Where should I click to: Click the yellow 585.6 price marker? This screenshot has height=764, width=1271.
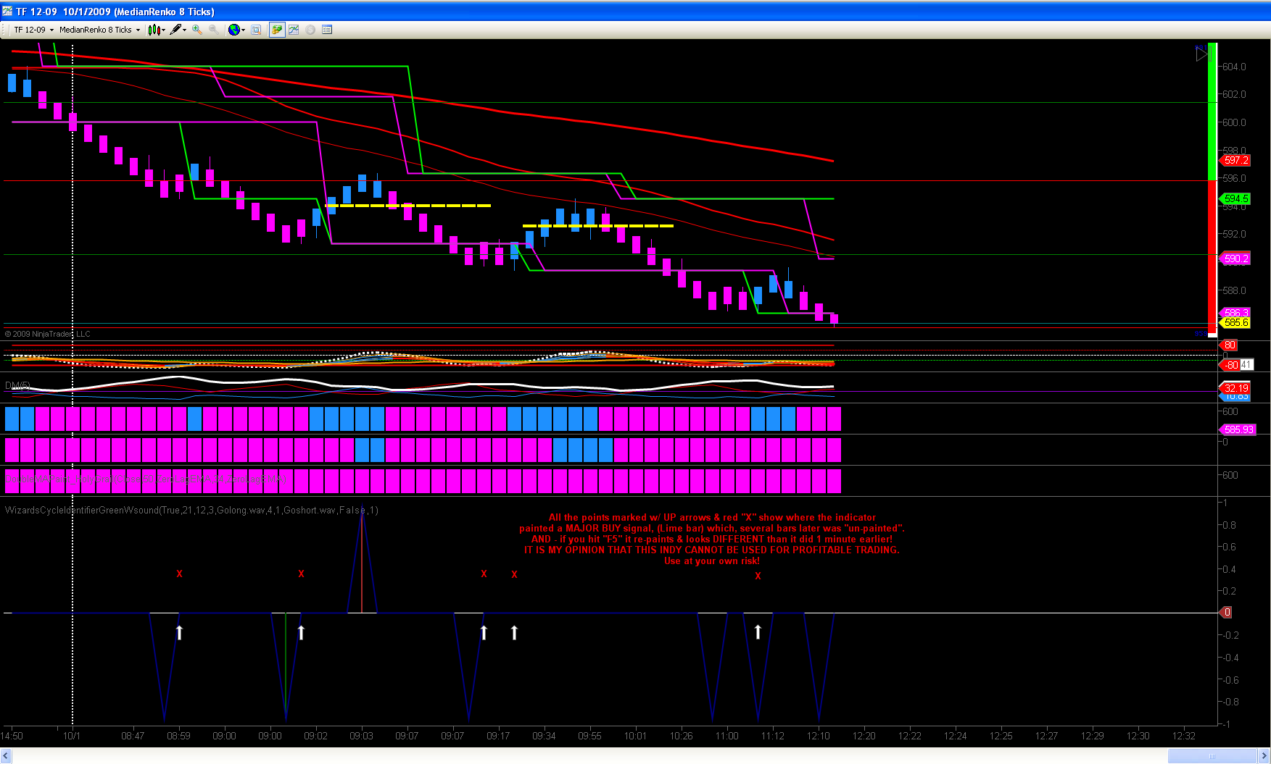pyautogui.click(x=1235, y=322)
